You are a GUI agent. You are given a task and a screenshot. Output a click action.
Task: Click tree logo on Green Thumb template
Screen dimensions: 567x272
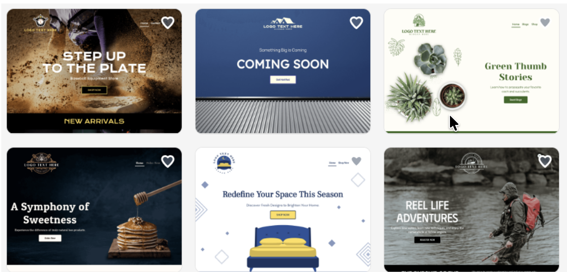click(419, 21)
